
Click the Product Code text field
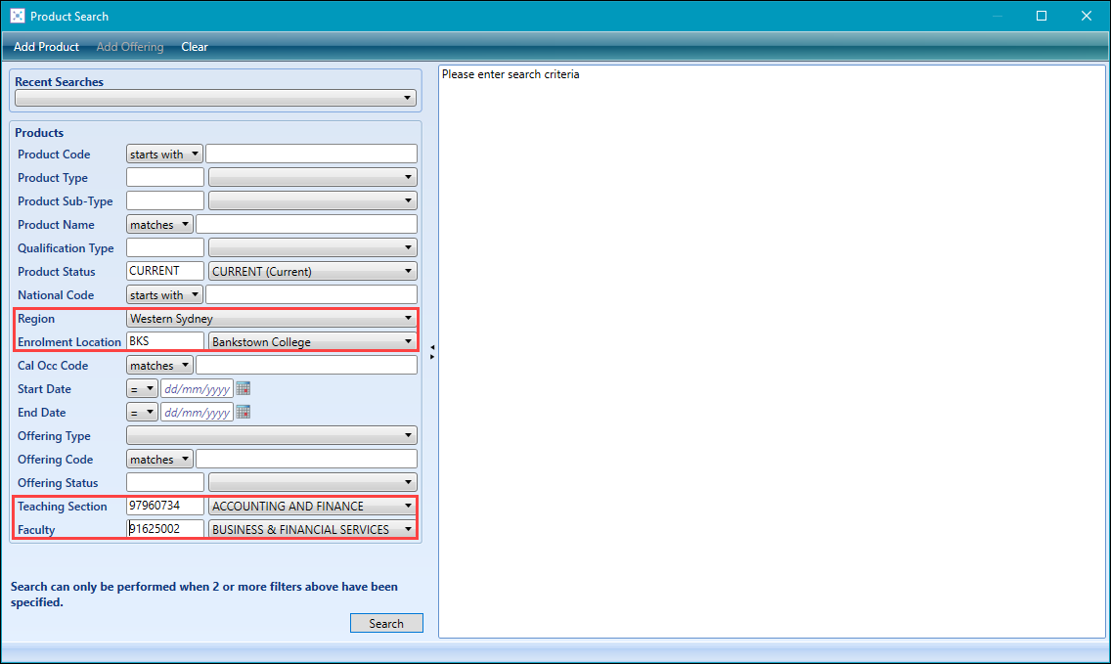coord(311,154)
